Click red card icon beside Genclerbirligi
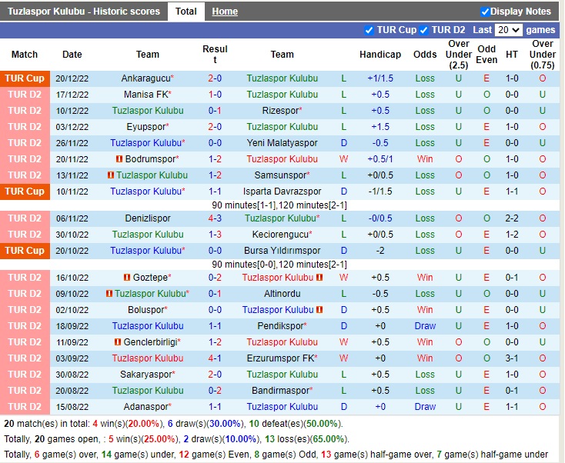The image size is (565, 463). pos(118,342)
